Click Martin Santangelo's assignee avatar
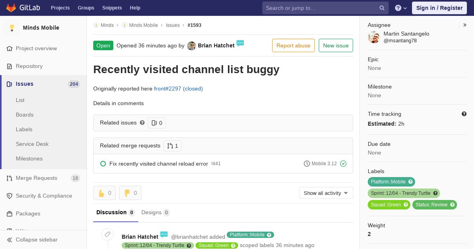Image resolution: width=474 pixels, height=249 pixels. point(374,37)
